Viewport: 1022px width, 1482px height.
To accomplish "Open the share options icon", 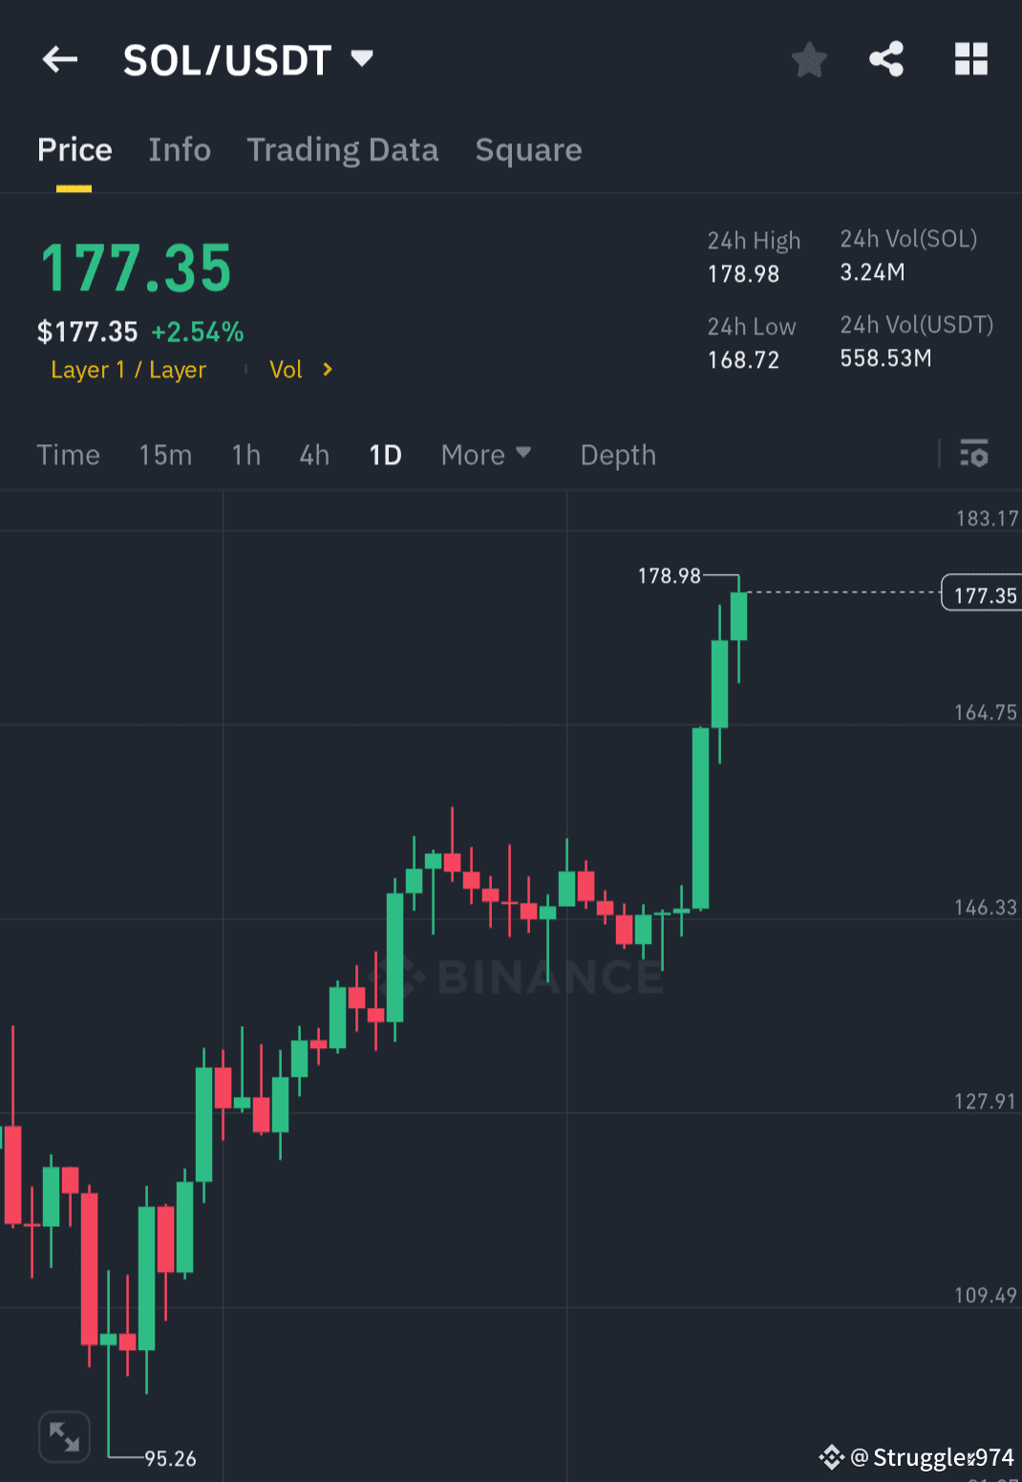I will point(886,57).
